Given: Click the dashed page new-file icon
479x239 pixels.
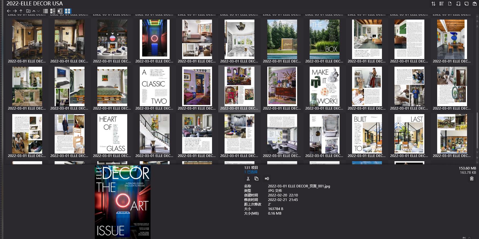Looking at the screenshot, I should click(450, 4).
